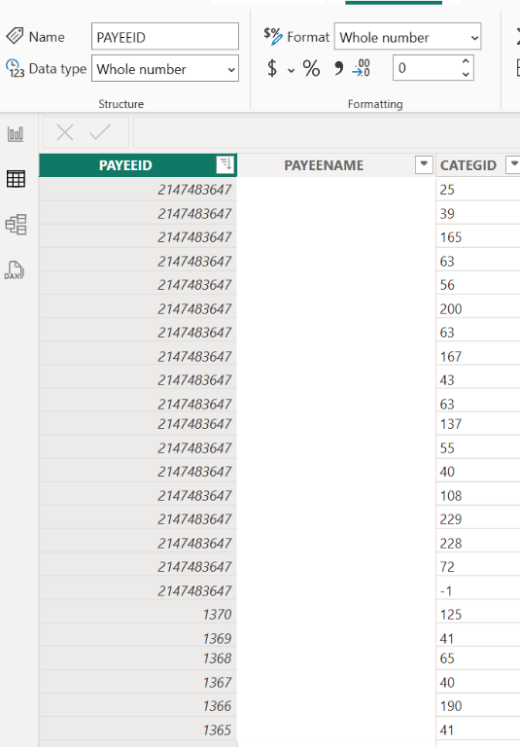Select CATEGID cell 137
Screen dimensions: 520x747
point(477,423)
